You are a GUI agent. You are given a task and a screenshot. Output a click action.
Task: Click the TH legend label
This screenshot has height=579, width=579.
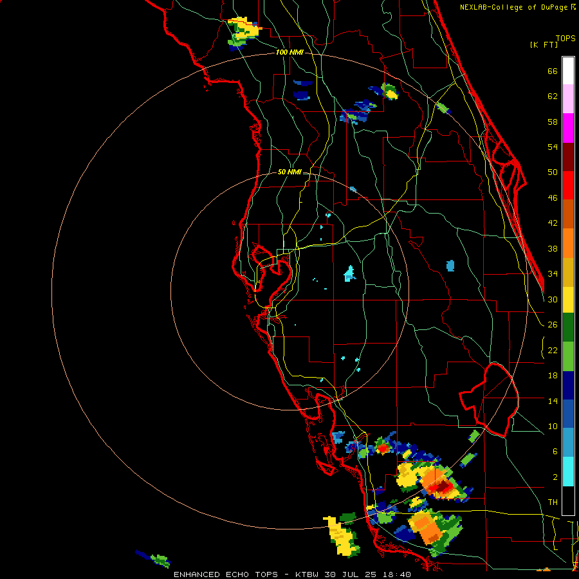553,502
